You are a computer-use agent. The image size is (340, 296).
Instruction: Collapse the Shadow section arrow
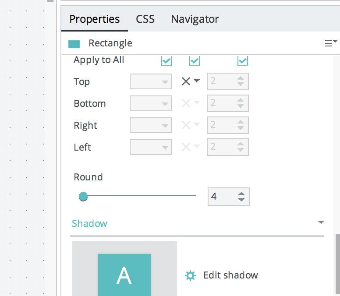click(321, 223)
